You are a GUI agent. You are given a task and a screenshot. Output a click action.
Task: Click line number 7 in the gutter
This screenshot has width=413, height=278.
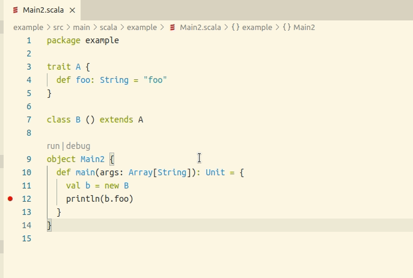29,119
